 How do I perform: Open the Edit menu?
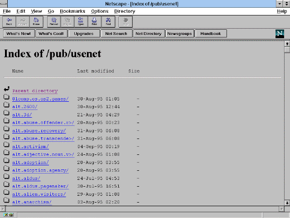coord(21,11)
